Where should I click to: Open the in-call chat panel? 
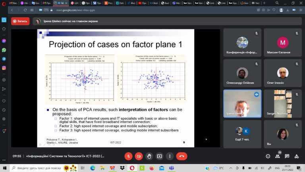287,156
